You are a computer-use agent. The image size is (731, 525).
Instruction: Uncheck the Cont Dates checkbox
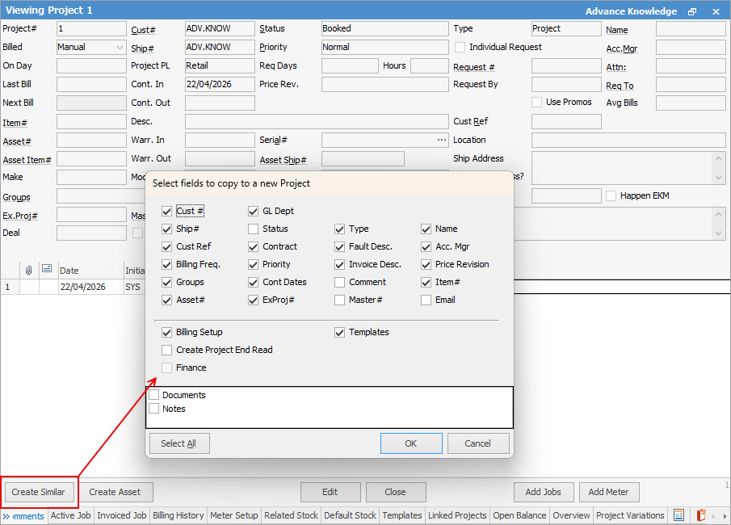coord(253,282)
